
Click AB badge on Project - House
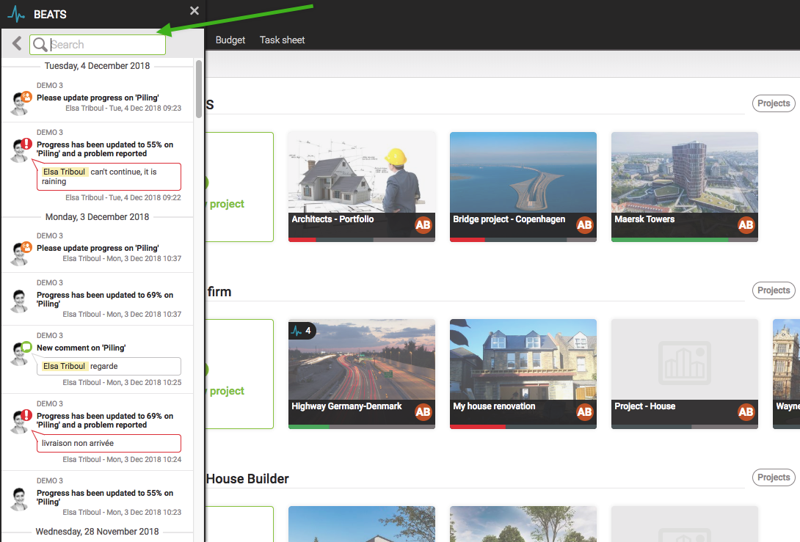746,412
